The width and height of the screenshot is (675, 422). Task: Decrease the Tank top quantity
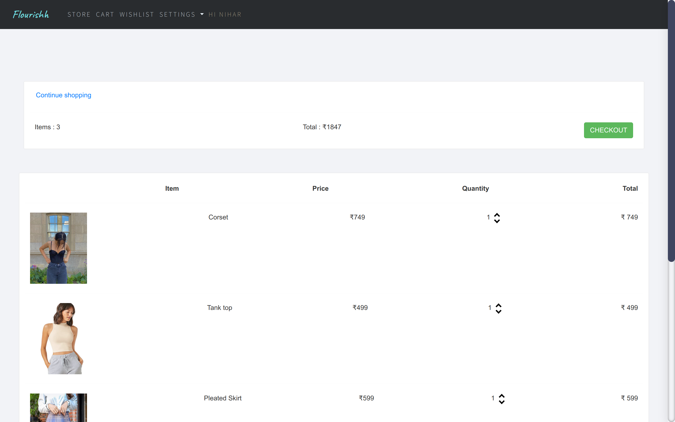(498, 311)
